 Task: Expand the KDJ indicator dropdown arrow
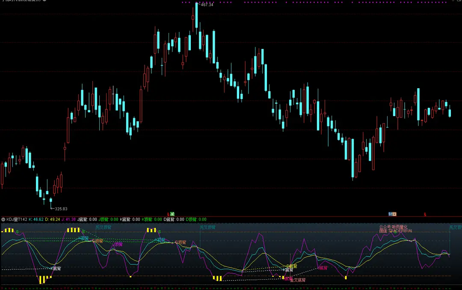pyautogui.click(x=3, y=219)
